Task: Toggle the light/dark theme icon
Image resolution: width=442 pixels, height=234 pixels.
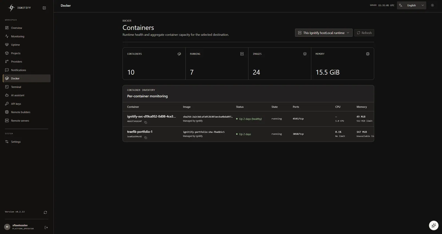Action: click(x=432, y=5)
